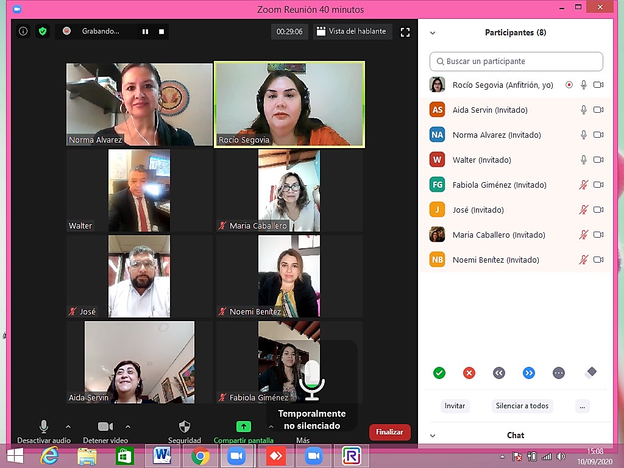This screenshot has width=624, height=468.
Task: Click the green encryption shield icon
Action: coord(43,31)
